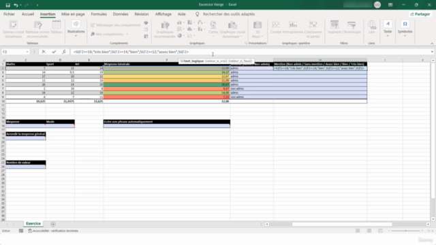
Task: Select the Exercice sheet tab
Action: (33, 224)
